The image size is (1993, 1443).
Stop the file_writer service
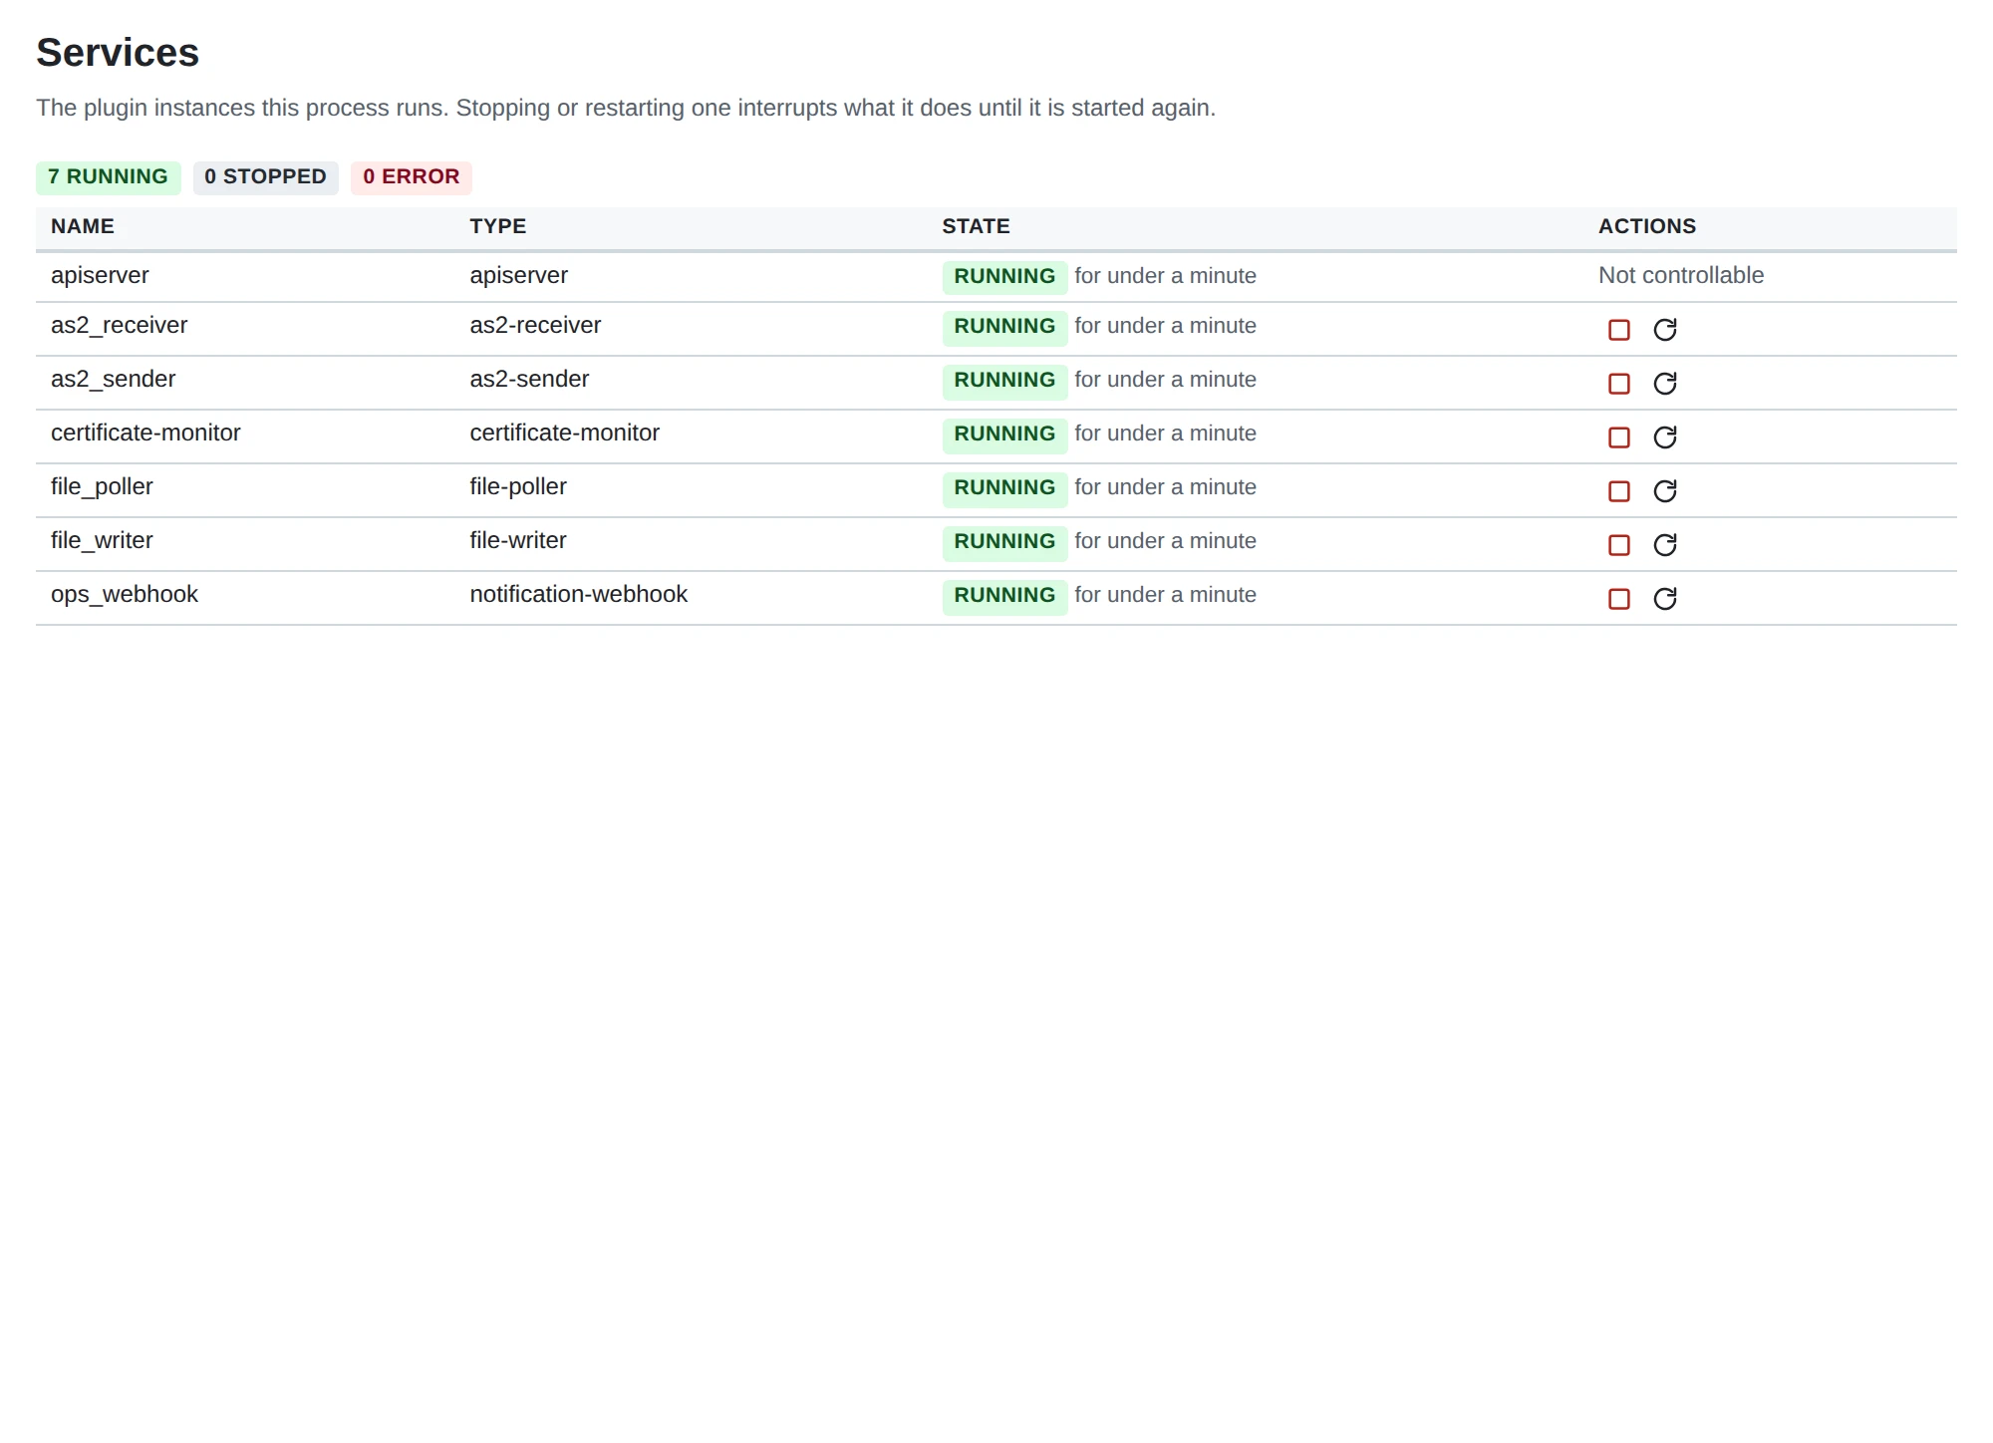pos(1619,545)
